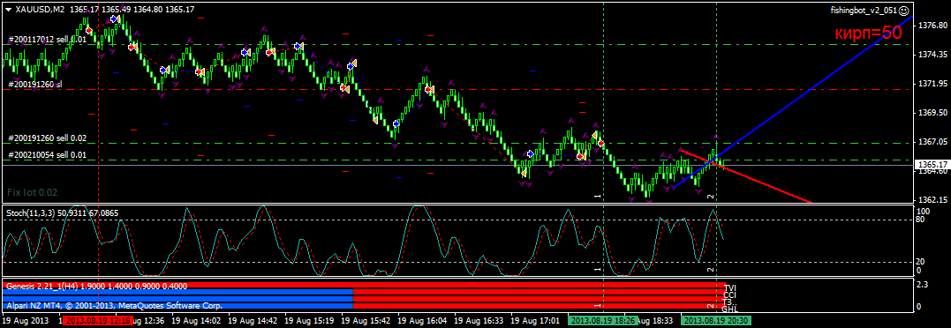The height and width of the screenshot is (328, 951).
Task: Select order line #200117012 sell 0.01
Action: 48,40
